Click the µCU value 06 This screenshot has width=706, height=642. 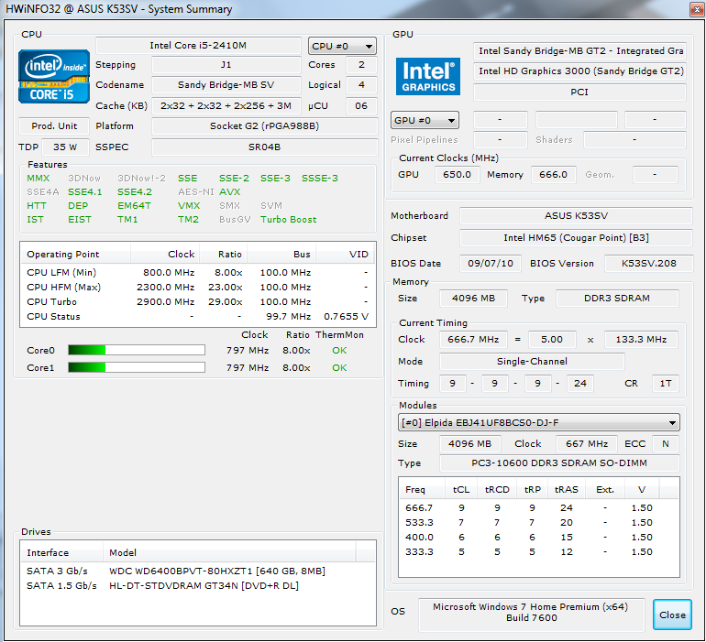(361, 105)
